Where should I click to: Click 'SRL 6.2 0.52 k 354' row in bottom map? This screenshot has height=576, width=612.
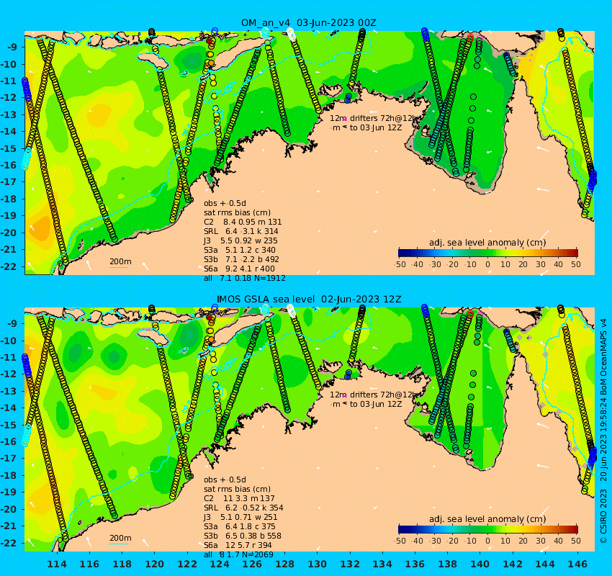point(243,508)
